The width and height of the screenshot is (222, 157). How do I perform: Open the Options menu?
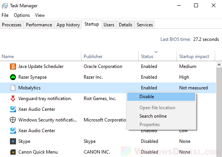point(22,15)
